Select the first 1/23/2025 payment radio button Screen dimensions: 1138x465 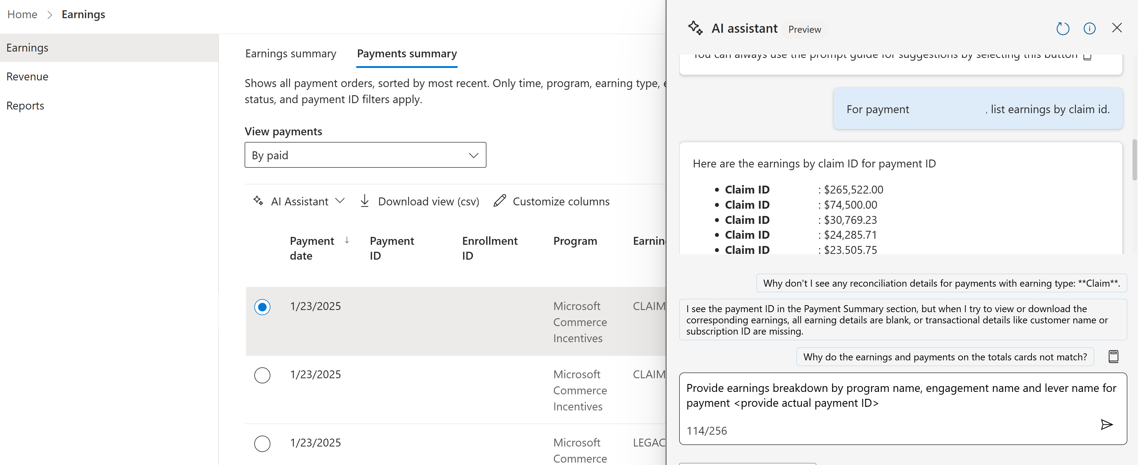coord(262,307)
